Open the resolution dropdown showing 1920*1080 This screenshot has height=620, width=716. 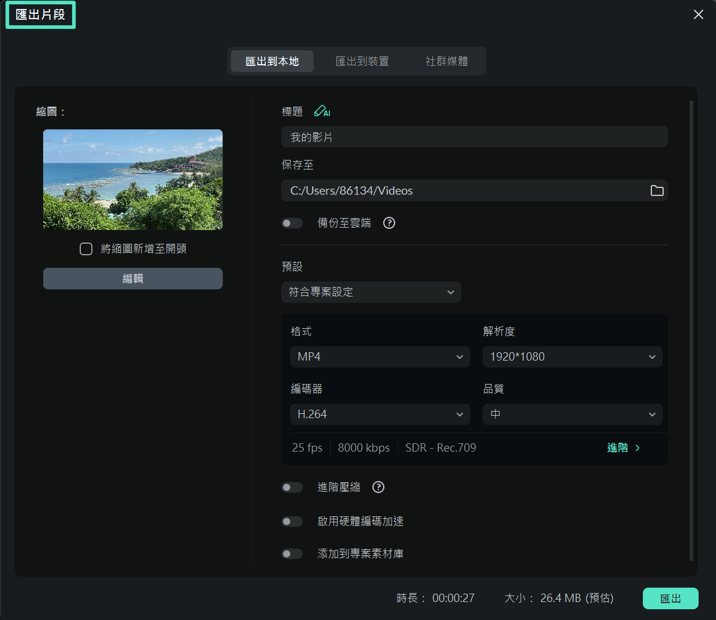pos(572,356)
